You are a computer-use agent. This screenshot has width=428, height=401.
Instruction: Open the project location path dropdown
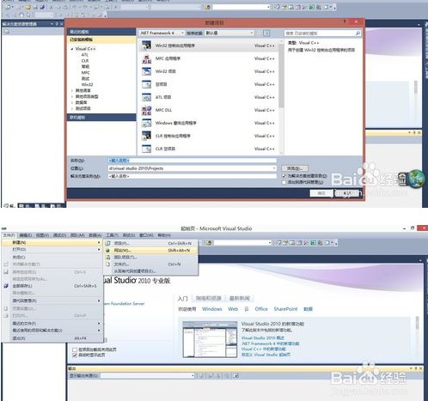click(x=274, y=168)
